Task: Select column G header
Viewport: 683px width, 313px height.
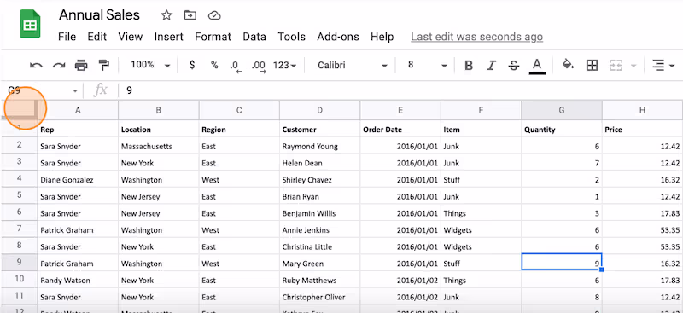Action: coord(562,111)
